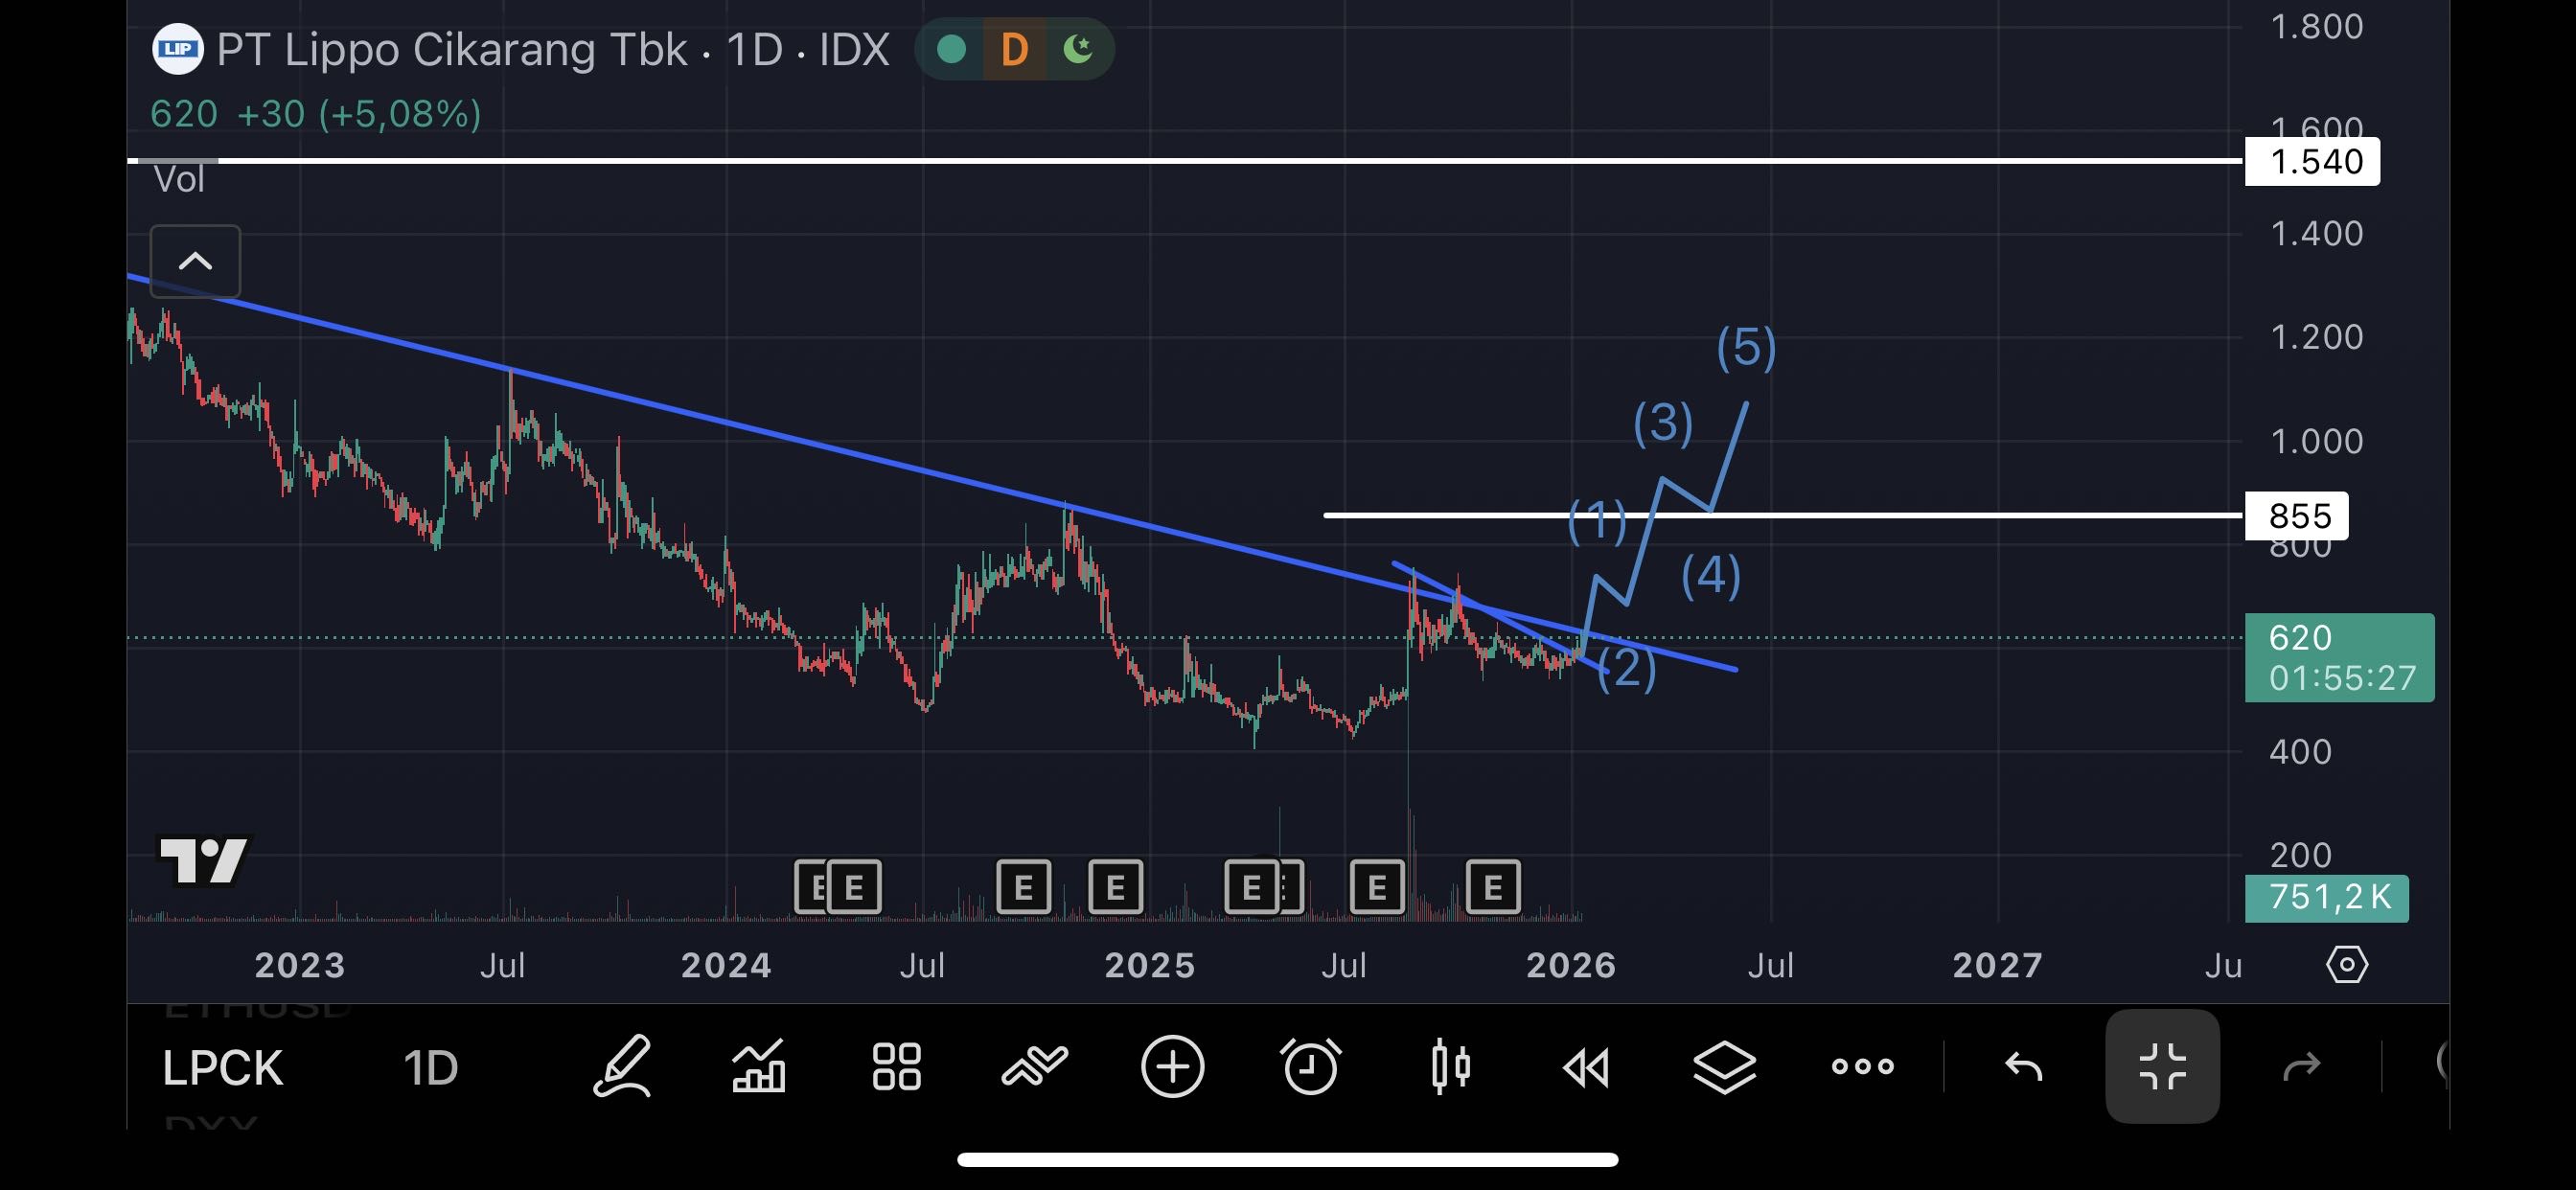2576x1190 pixels.
Task: Open the LPCK symbol search
Action: click(222, 1069)
